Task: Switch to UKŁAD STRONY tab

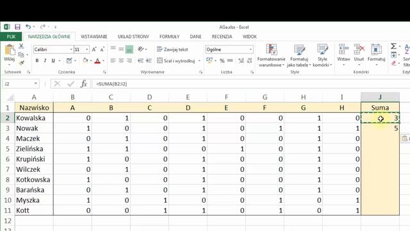Action: (x=133, y=37)
